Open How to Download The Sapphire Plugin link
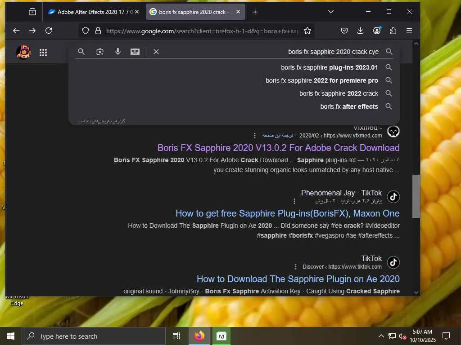The width and height of the screenshot is (461, 345). point(298,279)
